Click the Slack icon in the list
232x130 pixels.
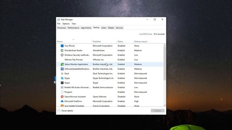[62, 74]
